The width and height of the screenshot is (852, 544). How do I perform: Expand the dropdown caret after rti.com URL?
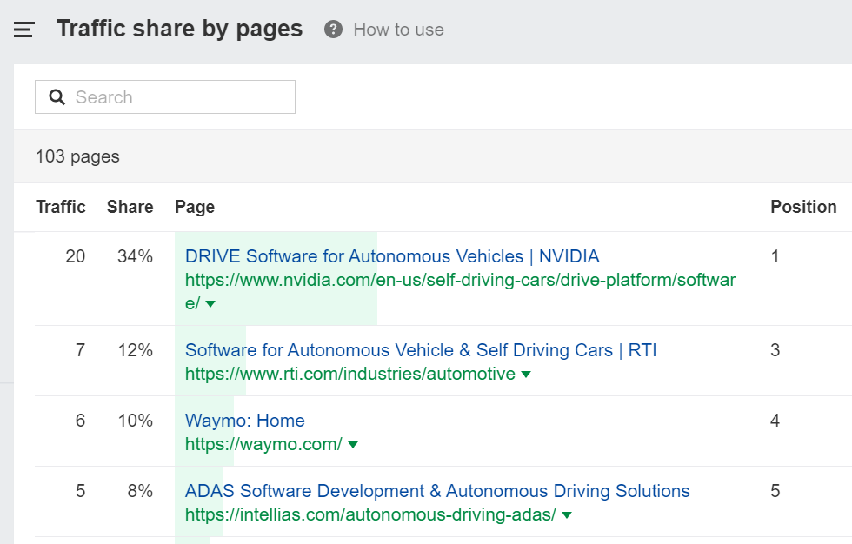(x=525, y=375)
